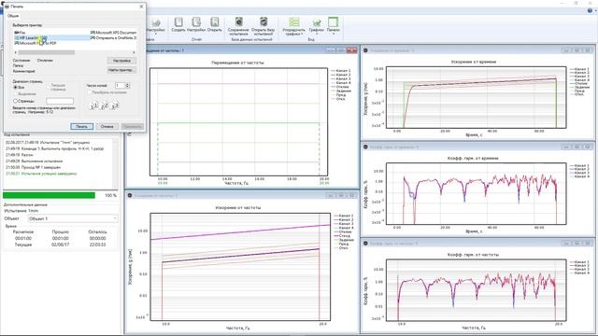598x336 pixels.
Task: Select Microsoft XPS Document printer
Action: [x=113, y=33]
